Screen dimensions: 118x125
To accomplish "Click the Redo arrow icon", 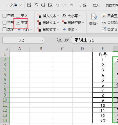I will (x=64, y=5).
